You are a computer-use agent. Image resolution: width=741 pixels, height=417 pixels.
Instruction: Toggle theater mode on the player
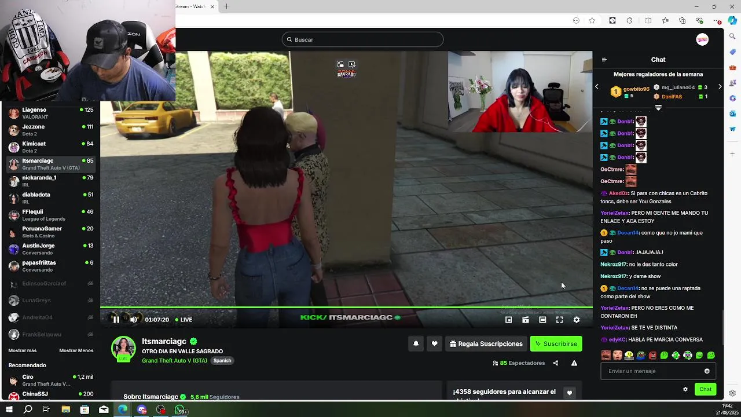coord(542,320)
